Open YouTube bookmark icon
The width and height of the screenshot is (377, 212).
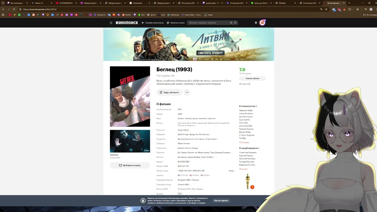(x=10, y=15)
